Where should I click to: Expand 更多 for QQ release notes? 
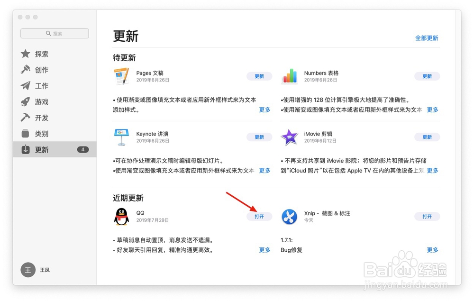point(265,250)
